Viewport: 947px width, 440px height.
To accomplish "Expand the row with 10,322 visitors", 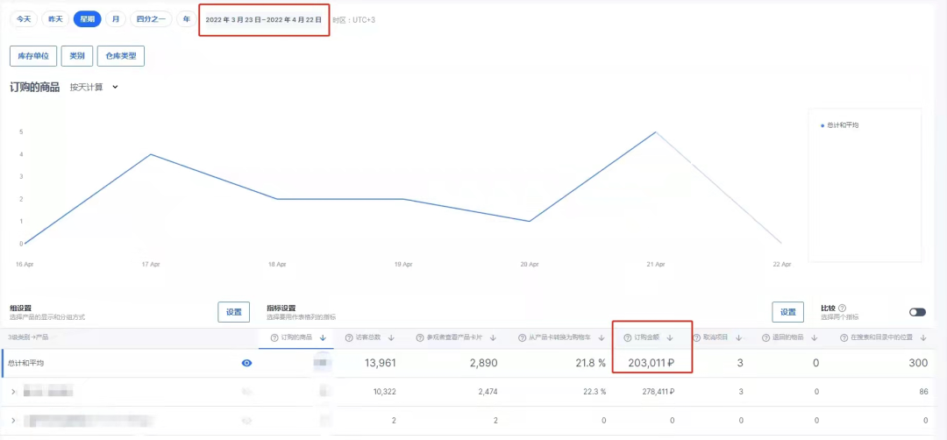I will [x=13, y=393].
